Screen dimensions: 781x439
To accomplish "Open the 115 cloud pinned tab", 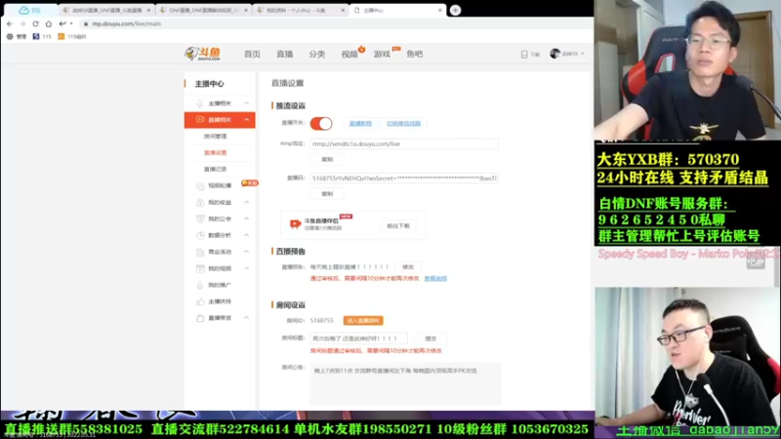I will [x=29, y=10].
